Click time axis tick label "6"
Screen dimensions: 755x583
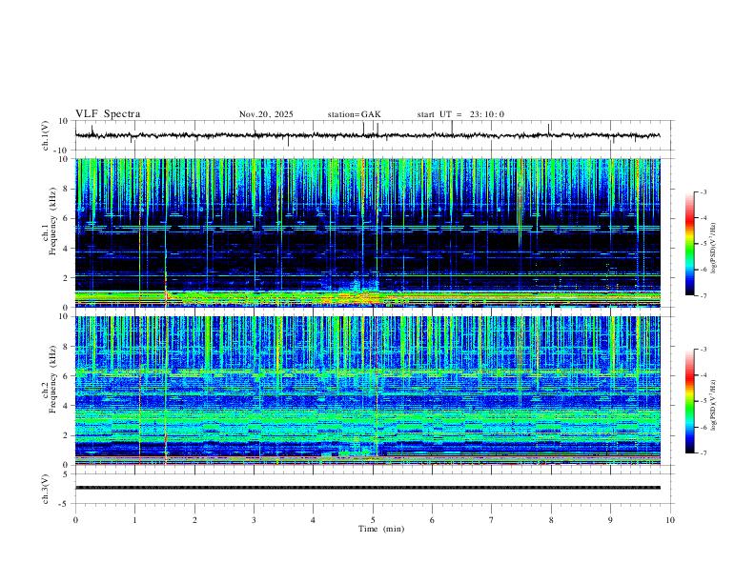pyautogui.click(x=432, y=520)
